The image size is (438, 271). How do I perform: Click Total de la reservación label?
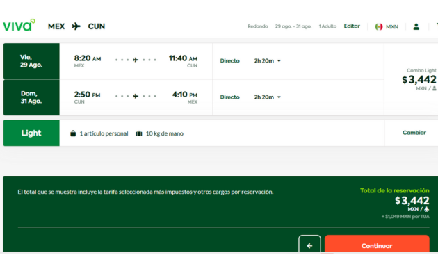click(x=394, y=190)
